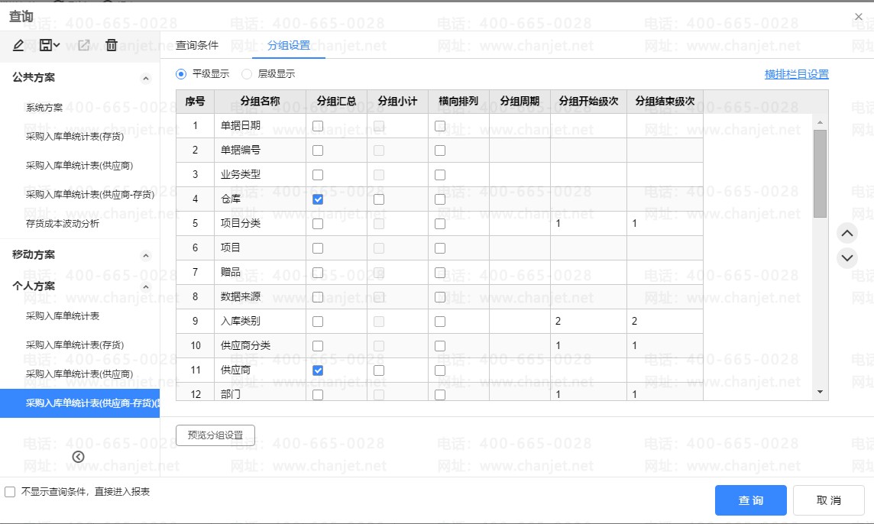Open the 横排栏目设置 link
The image size is (874, 524).
[796, 74]
